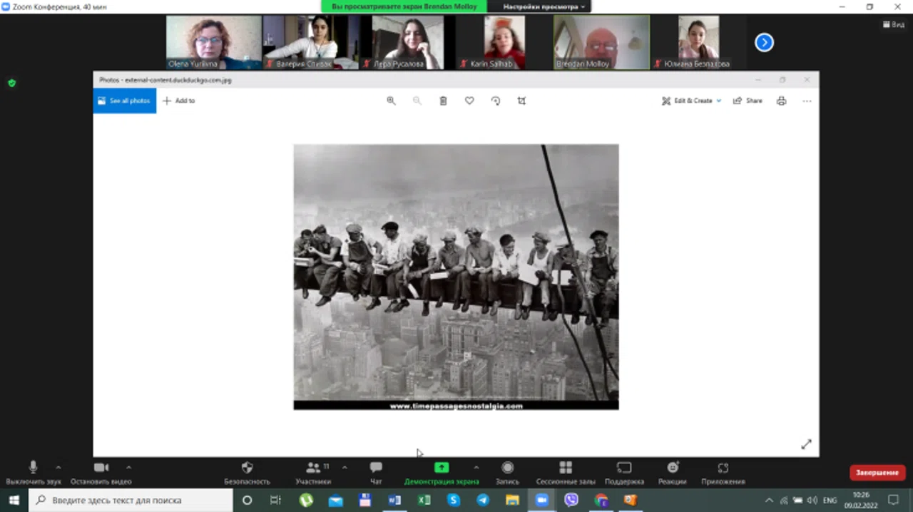Zoom in on the photo

point(391,101)
